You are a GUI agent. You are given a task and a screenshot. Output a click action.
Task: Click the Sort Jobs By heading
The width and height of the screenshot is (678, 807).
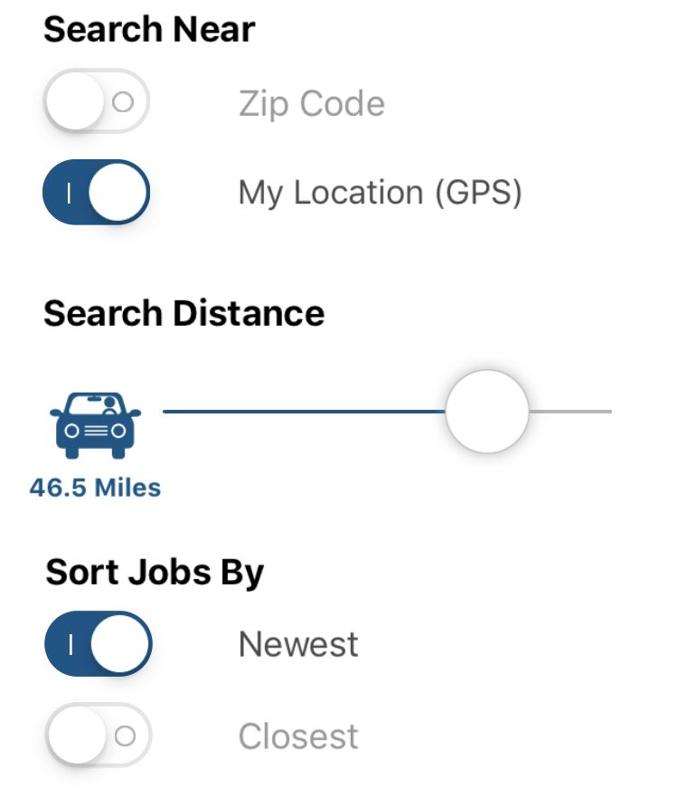click(155, 573)
